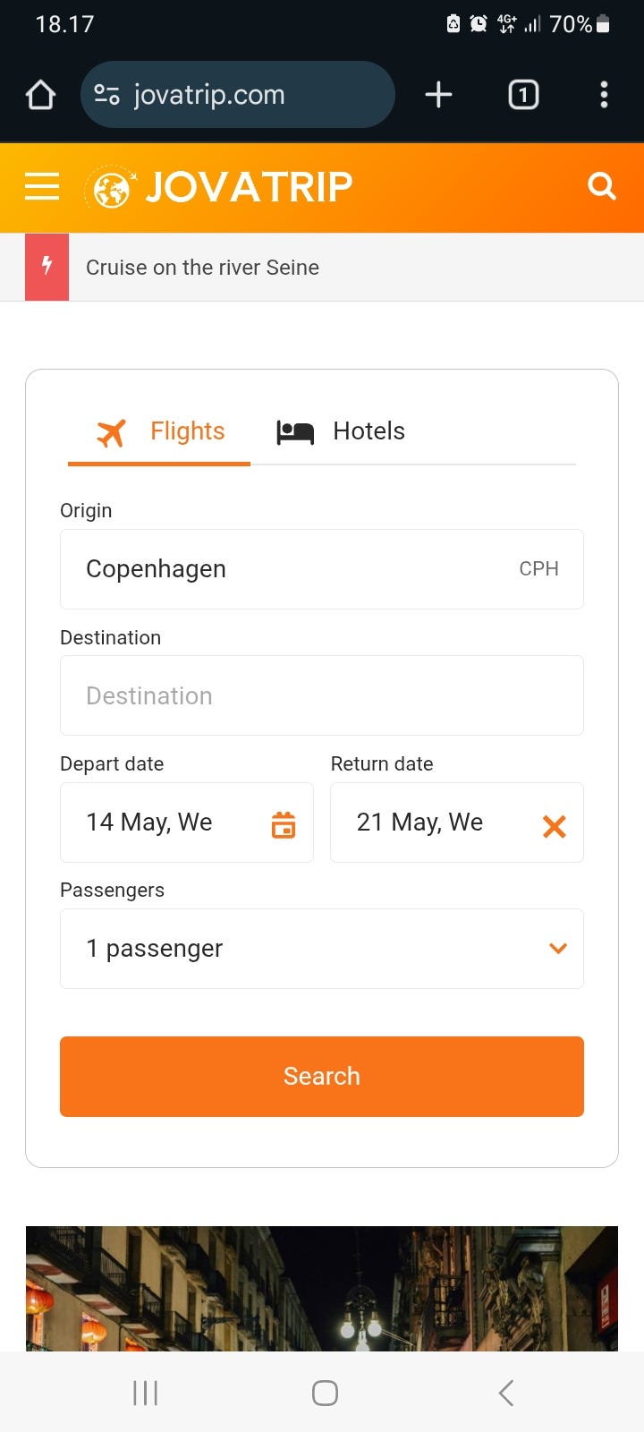Screen dimensions: 644x1432
Task: Expand the passengers dropdown chevron
Action: click(x=558, y=949)
